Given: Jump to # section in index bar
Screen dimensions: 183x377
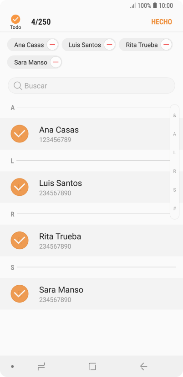Looking at the screenshot, I should click(175, 209).
